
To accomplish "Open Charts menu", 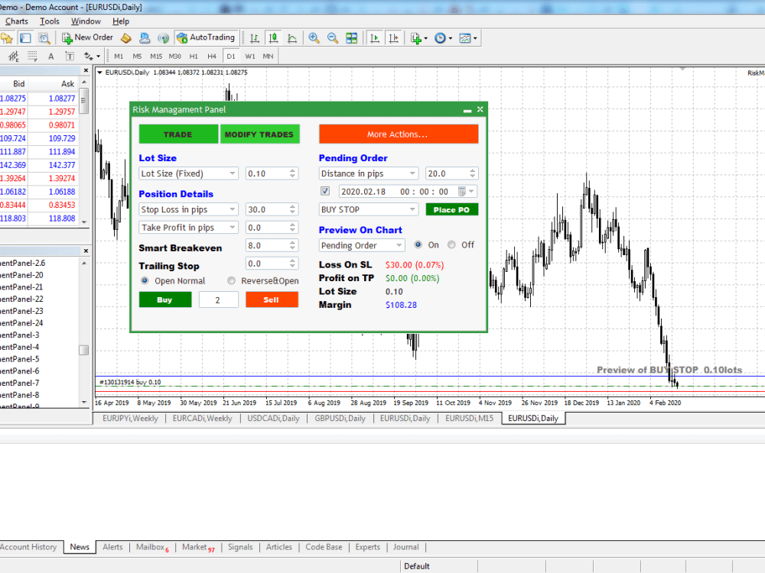I will coord(17,21).
